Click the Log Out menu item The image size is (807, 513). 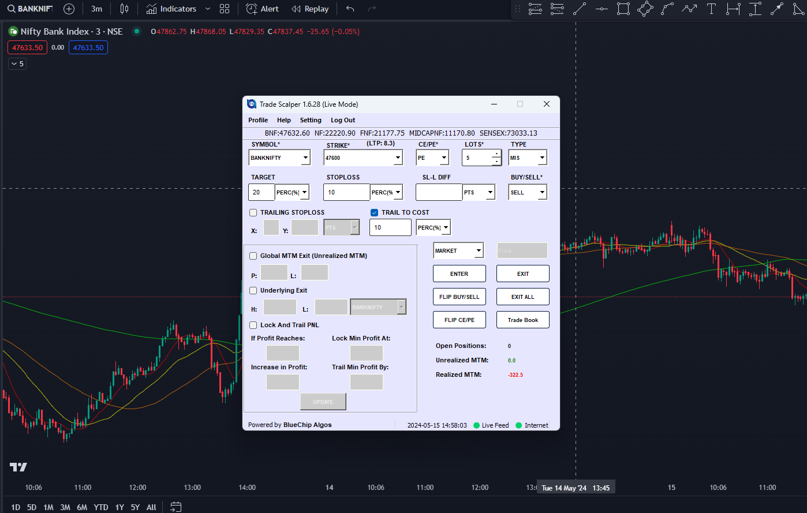pos(343,120)
